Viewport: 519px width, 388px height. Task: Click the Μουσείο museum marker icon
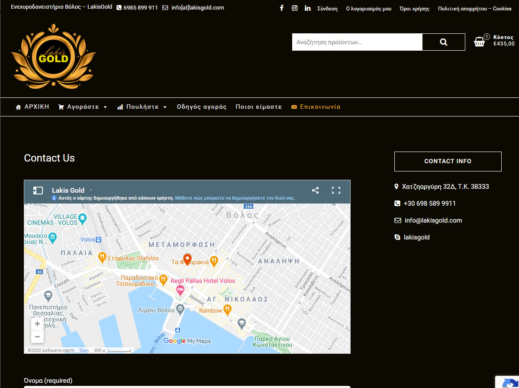pos(53,237)
